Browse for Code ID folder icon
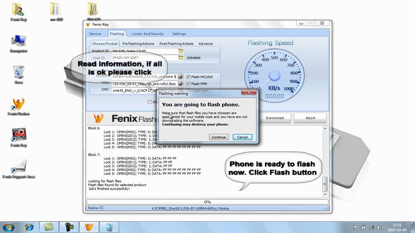This screenshot has width=415, height=233. click(181, 58)
